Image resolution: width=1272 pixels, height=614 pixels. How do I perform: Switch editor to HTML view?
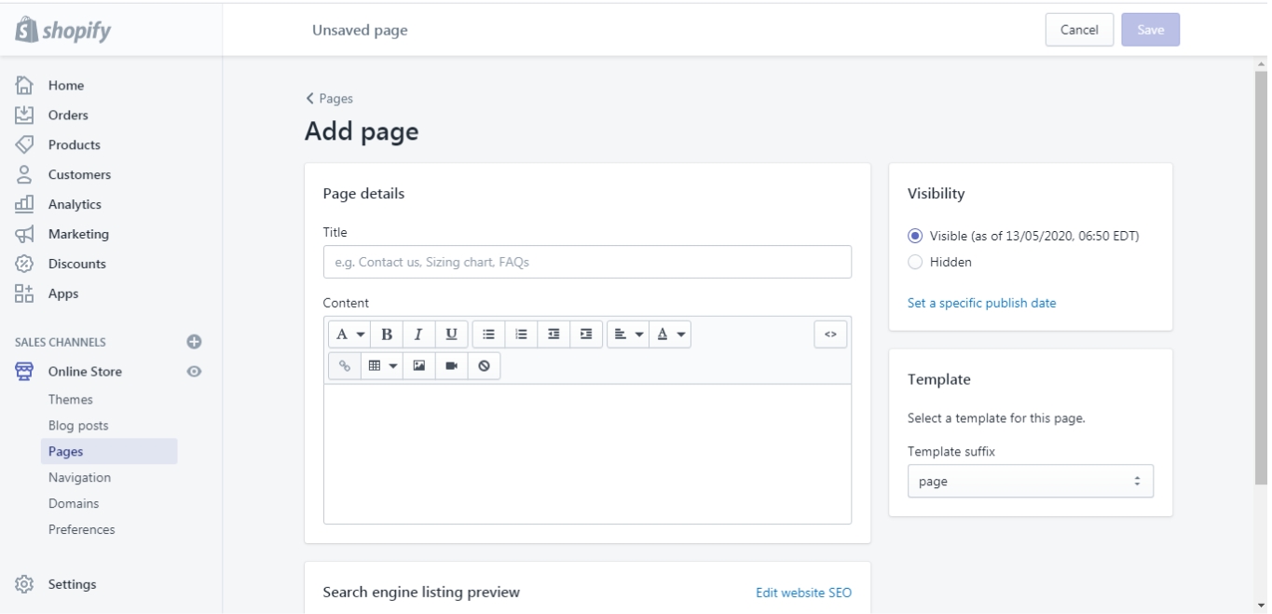pos(830,334)
